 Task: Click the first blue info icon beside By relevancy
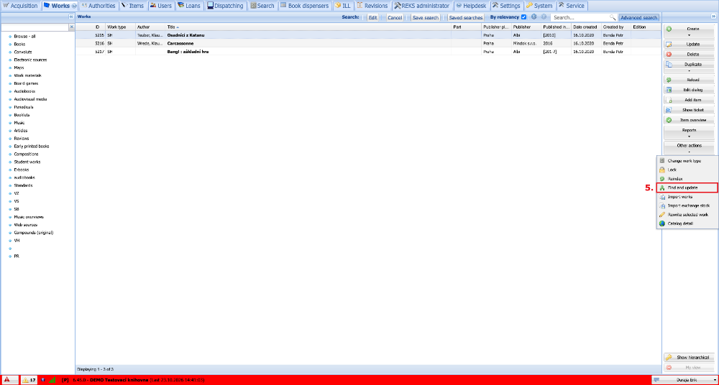pos(533,17)
